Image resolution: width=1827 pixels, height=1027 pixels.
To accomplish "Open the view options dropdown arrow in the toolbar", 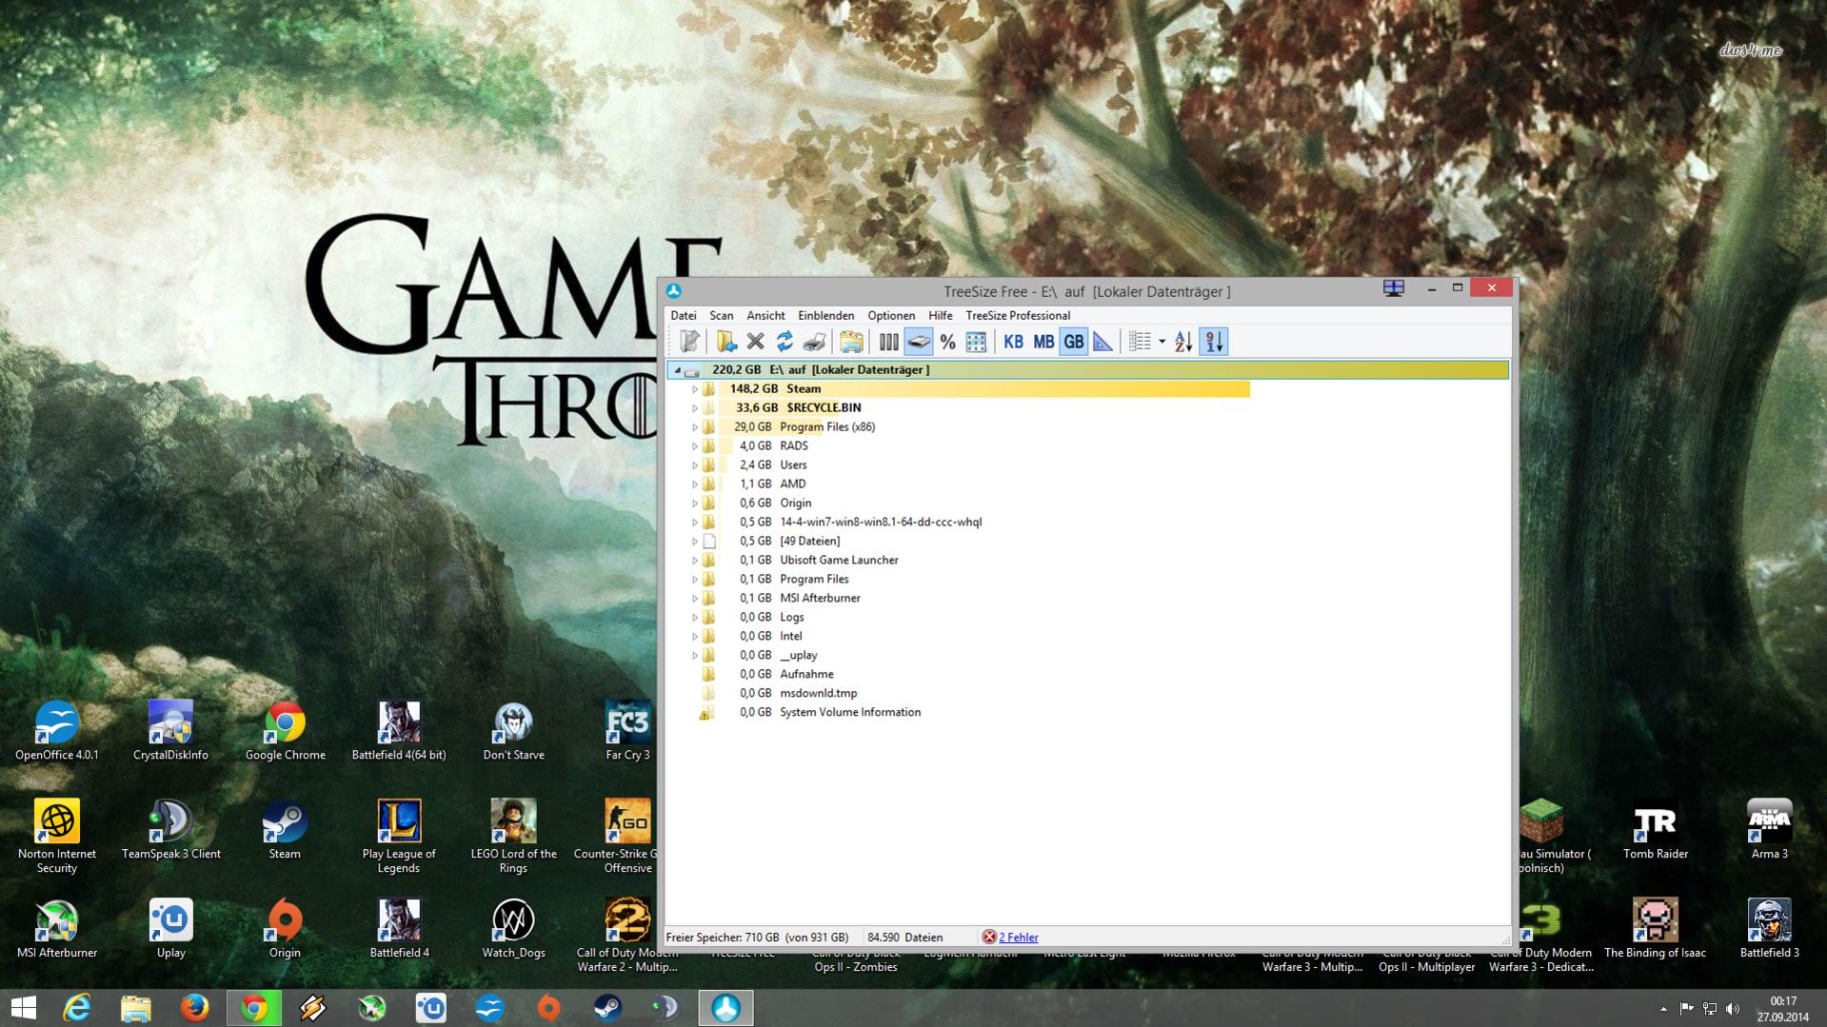I will (1162, 342).
